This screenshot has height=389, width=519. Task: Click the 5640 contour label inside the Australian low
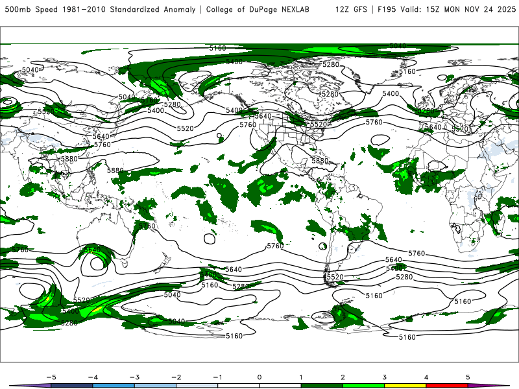[x=92, y=250]
